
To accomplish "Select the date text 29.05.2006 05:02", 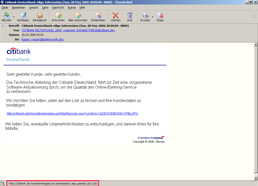I will click(33, 35).
